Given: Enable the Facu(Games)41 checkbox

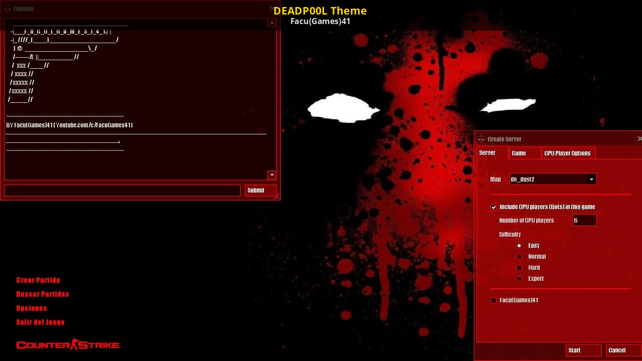Looking at the screenshot, I should tap(494, 300).
